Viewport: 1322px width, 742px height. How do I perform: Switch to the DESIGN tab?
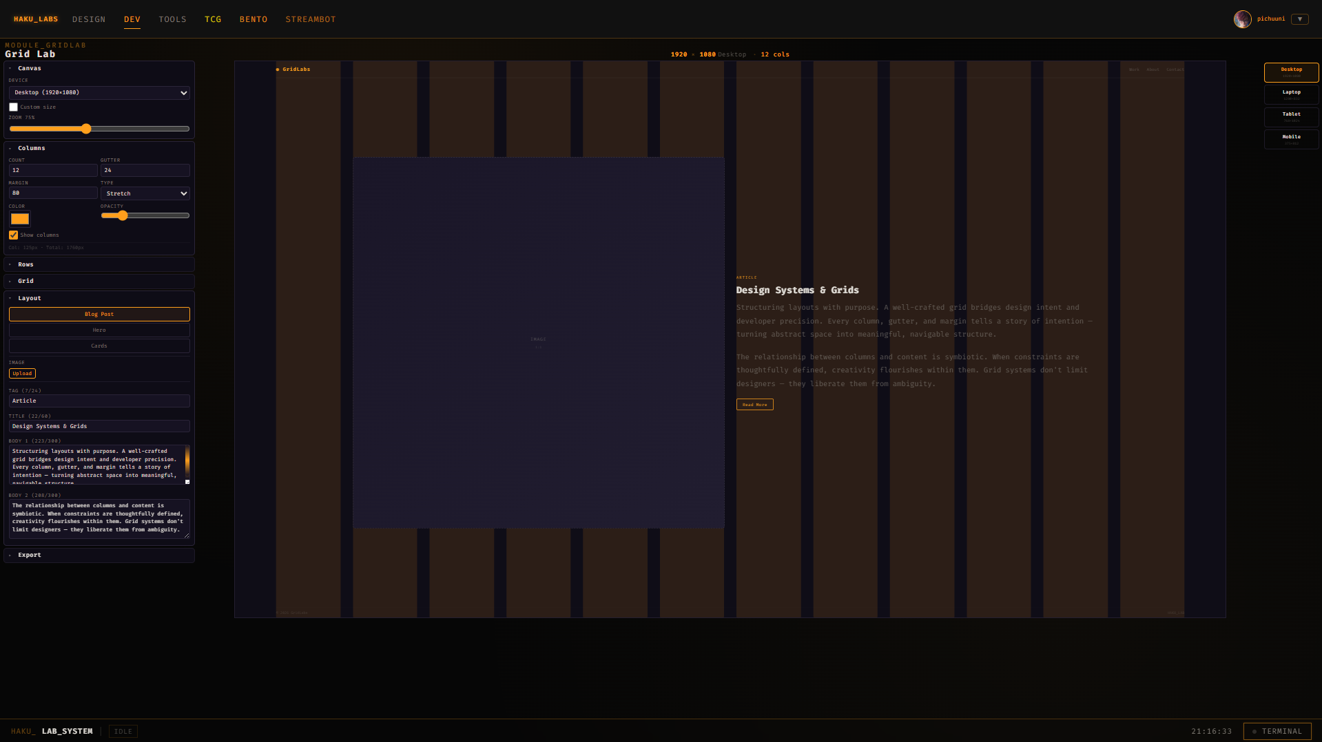click(x=89, y=19)
